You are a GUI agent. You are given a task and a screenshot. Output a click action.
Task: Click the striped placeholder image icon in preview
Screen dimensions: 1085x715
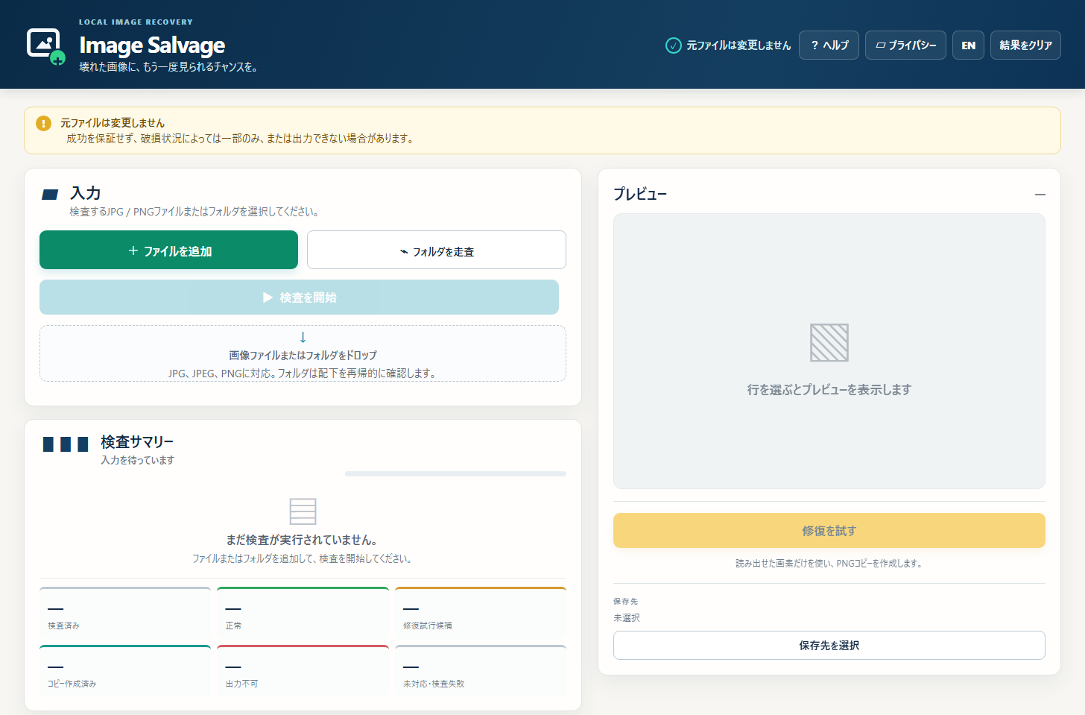829,343
